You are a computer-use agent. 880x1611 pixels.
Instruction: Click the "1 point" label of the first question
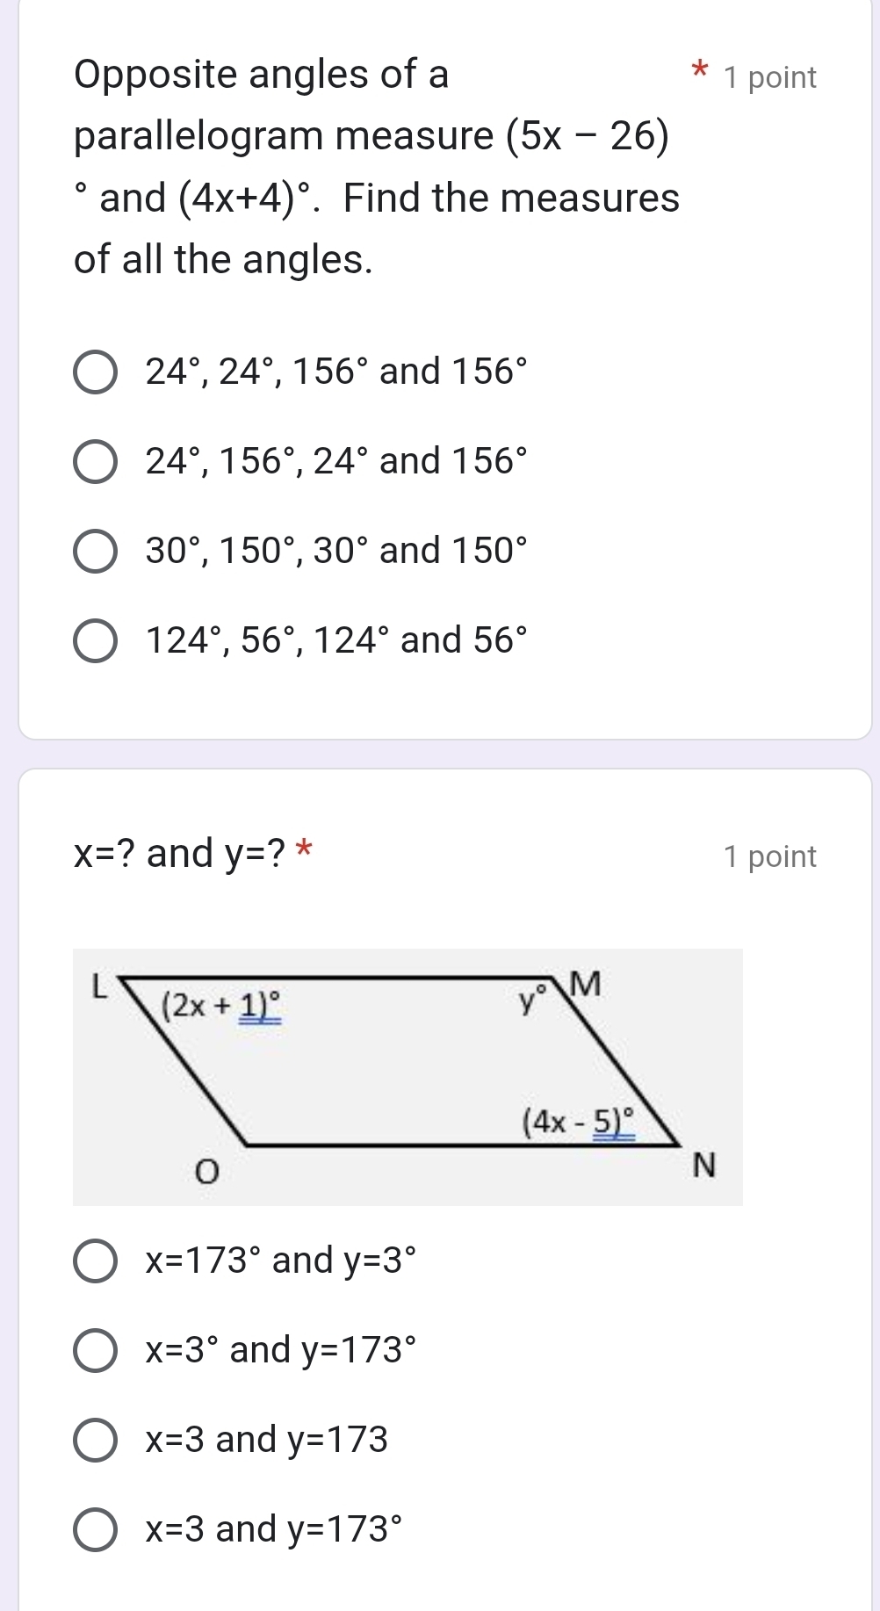click(769, 78)
